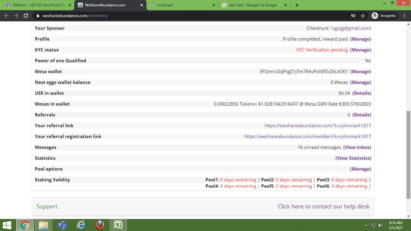Screen dimensions: 411x231
Task: Open the Windows Start menu
Action: tap(7, 225)
